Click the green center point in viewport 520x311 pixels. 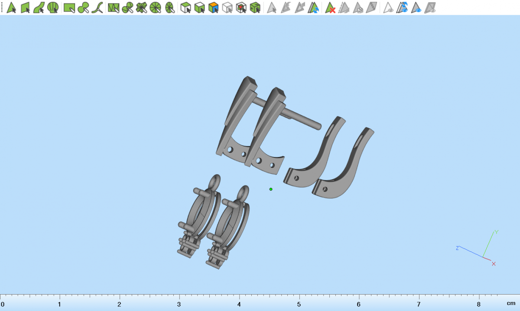(271, 189)
